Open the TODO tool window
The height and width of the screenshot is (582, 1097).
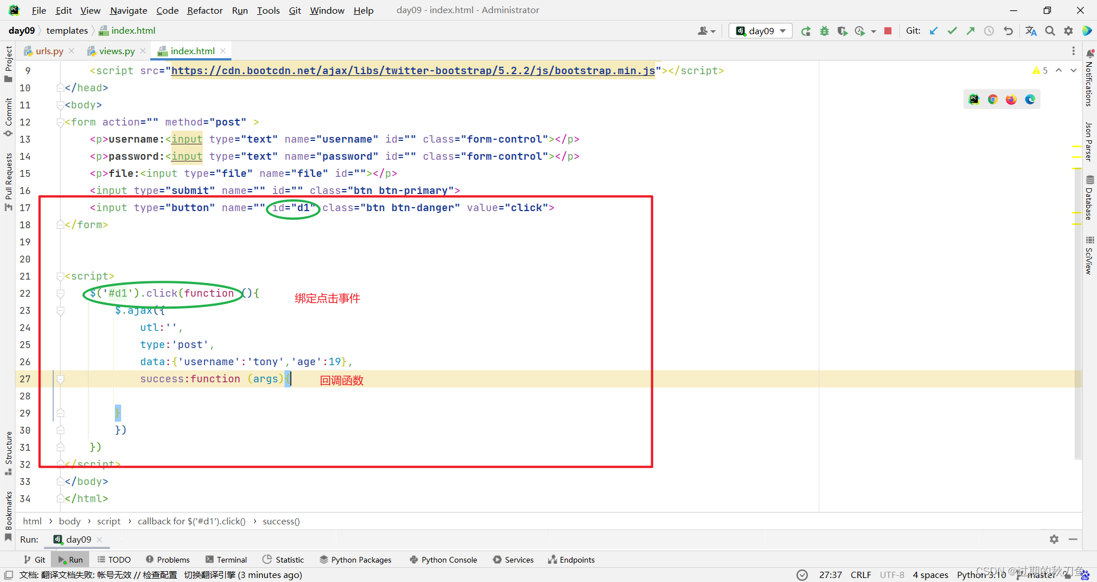click(x=114, y=560)
